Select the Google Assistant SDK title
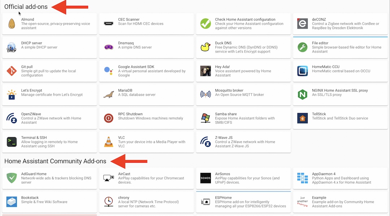Image resolution: width=390 pixels, height=216 pixels. [136, 67]
